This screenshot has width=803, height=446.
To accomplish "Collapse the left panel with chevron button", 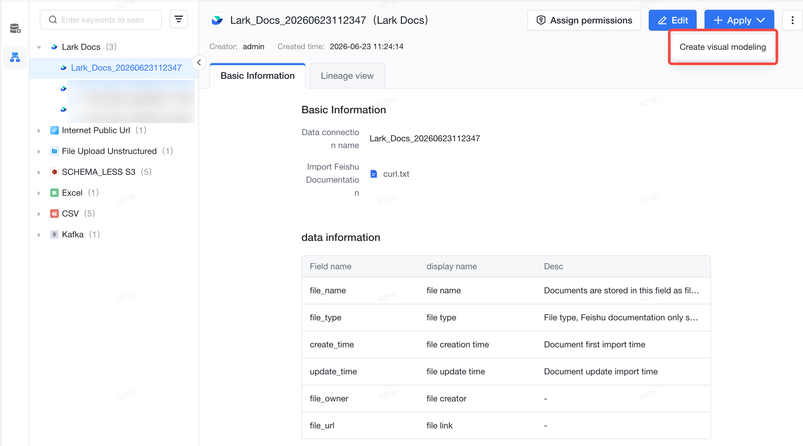I will (199, 63).
